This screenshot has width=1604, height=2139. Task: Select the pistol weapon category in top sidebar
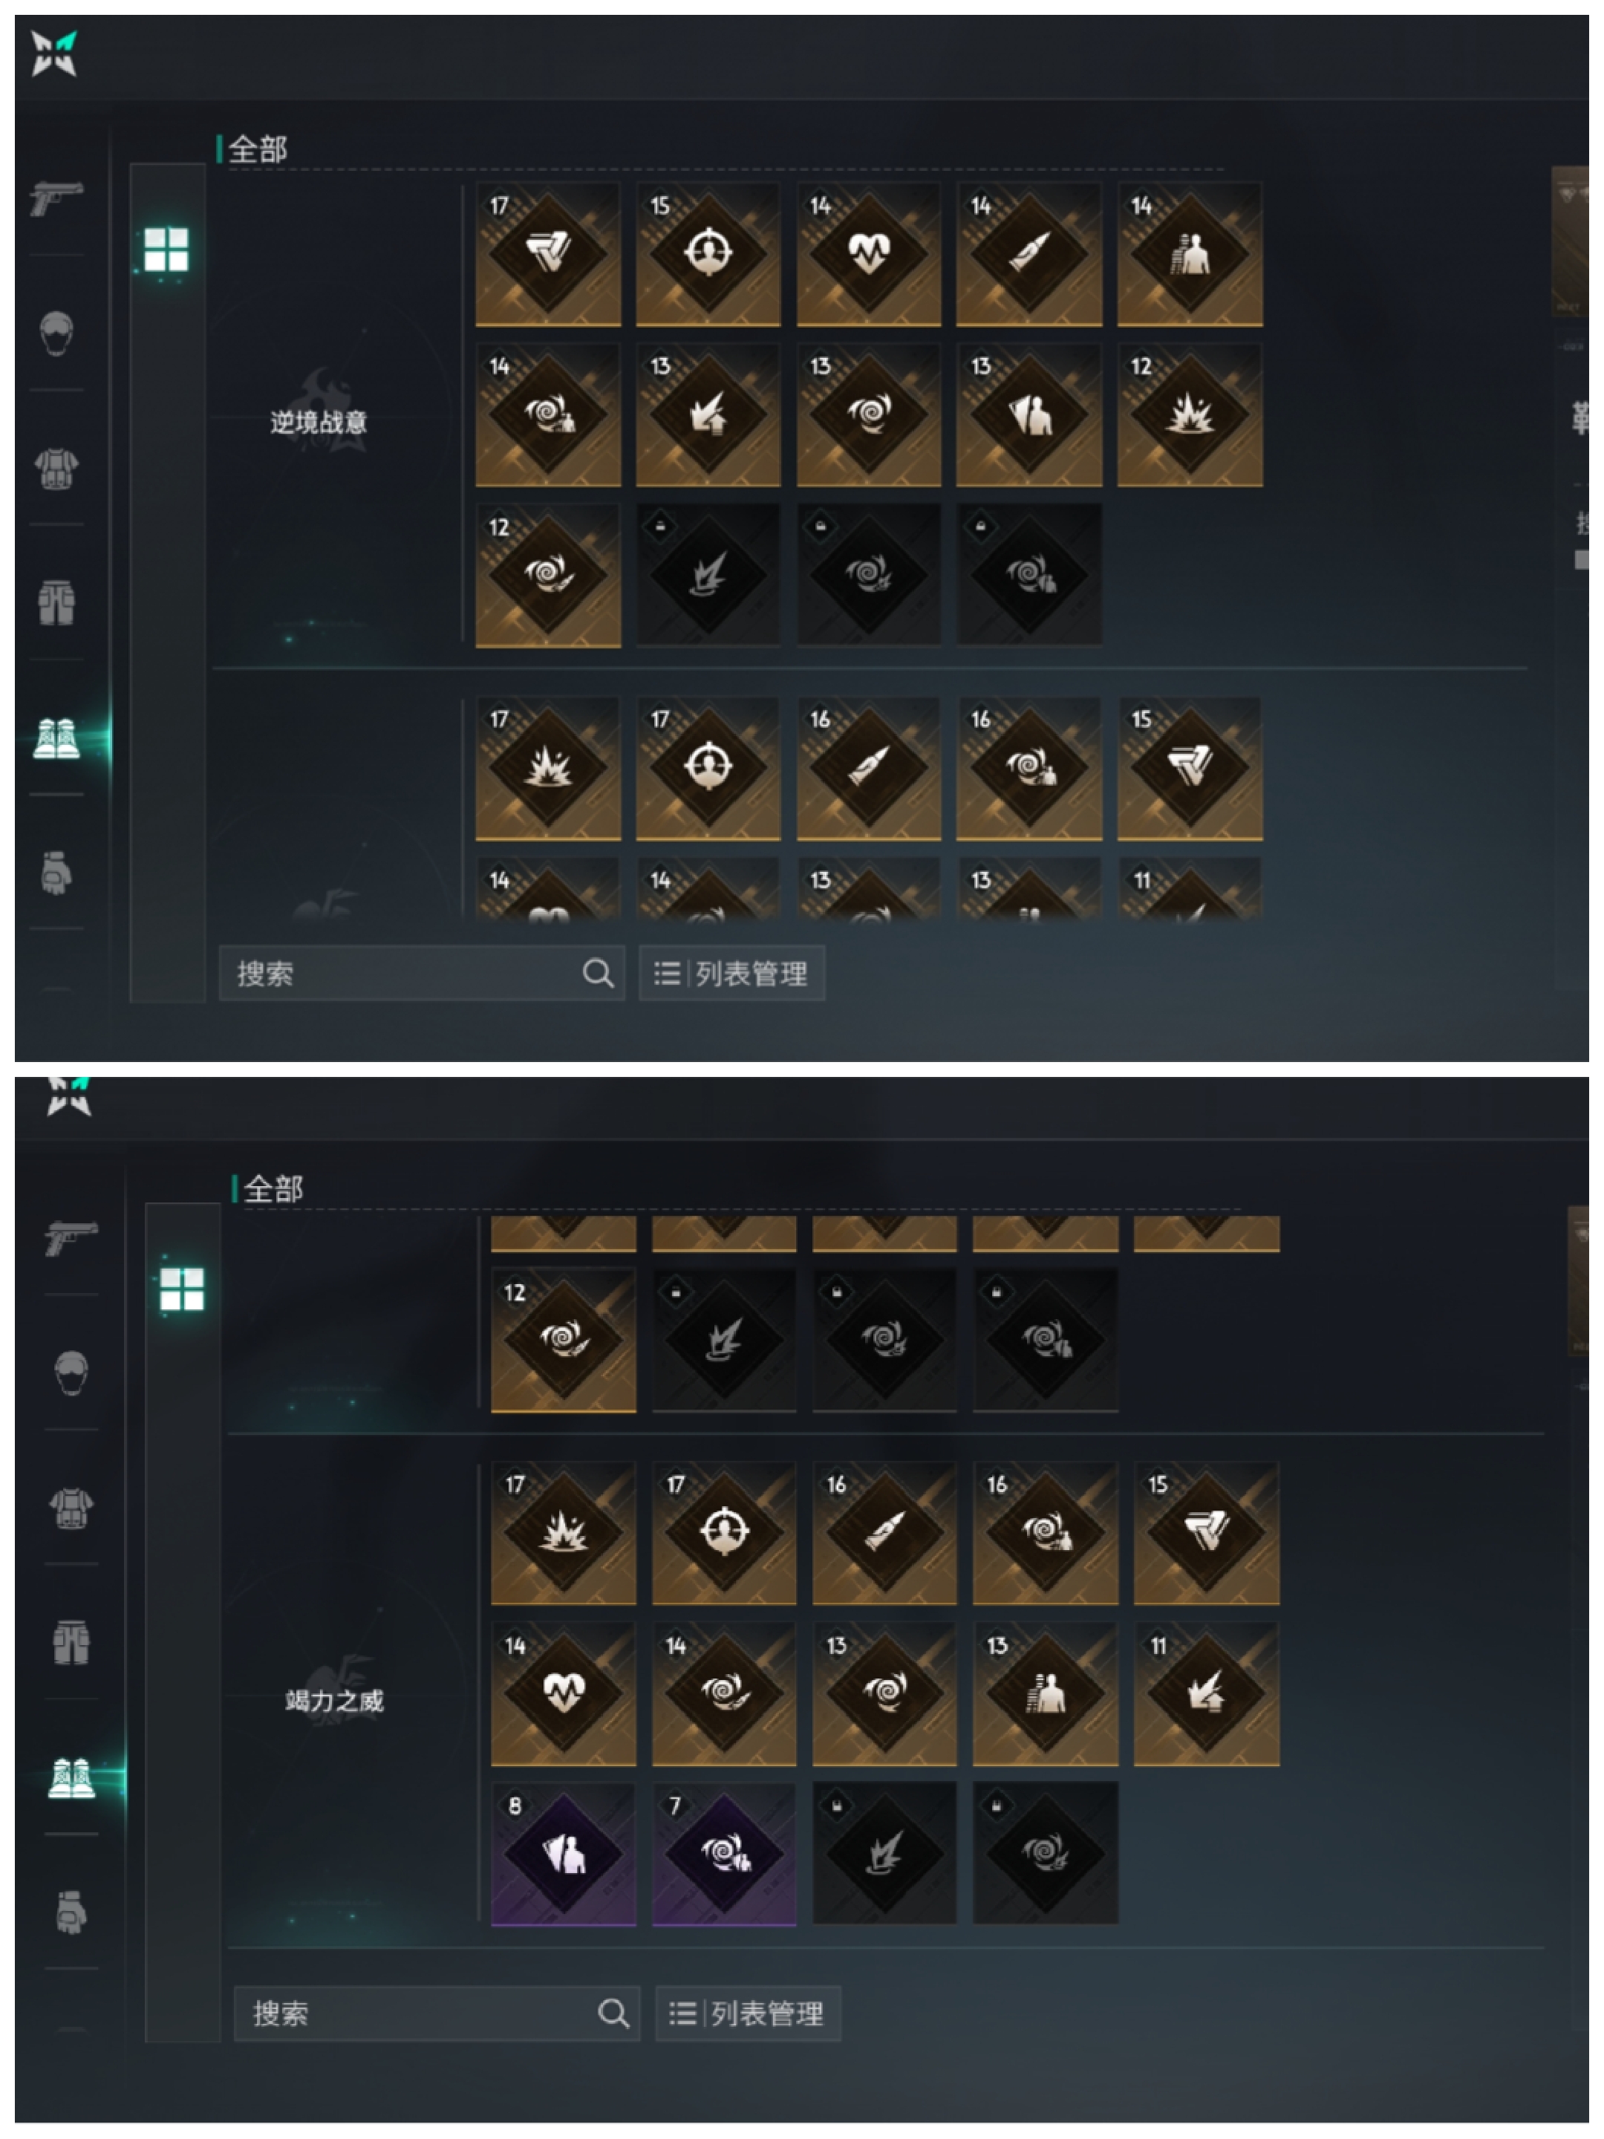[56, 199]
